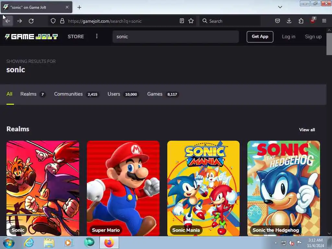332x249 pixels.
Task: Click the Firefox Search box
Action: tap(230, 21)
